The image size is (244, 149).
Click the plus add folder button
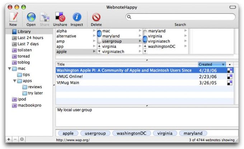click(9, 139)
